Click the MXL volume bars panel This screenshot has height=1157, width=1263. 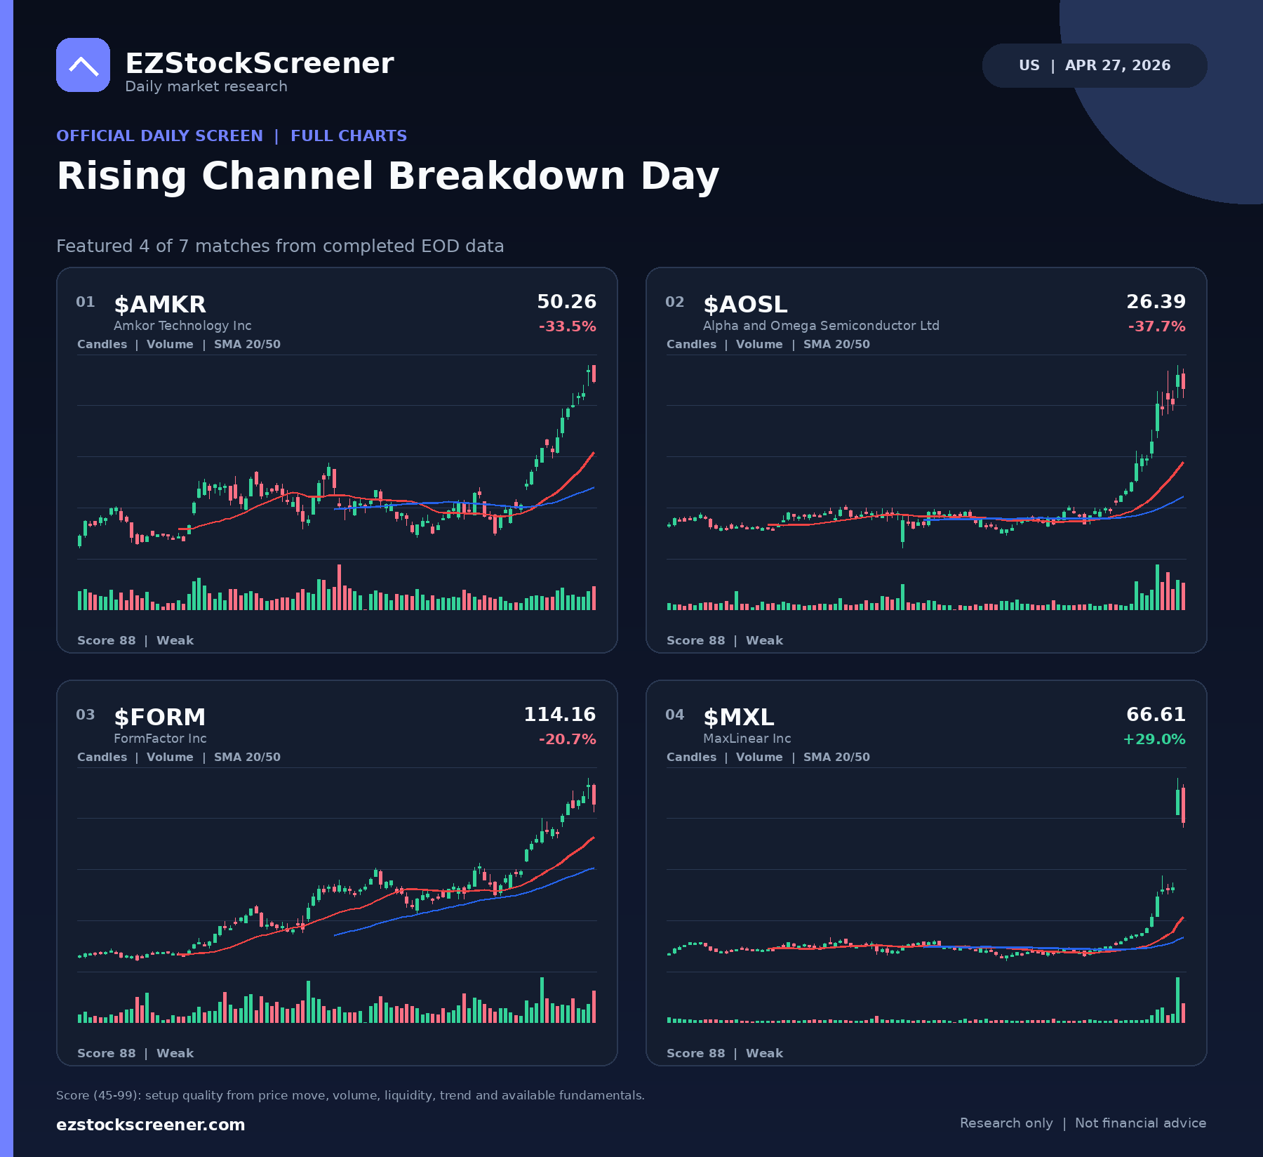[x=926, y=1000]
